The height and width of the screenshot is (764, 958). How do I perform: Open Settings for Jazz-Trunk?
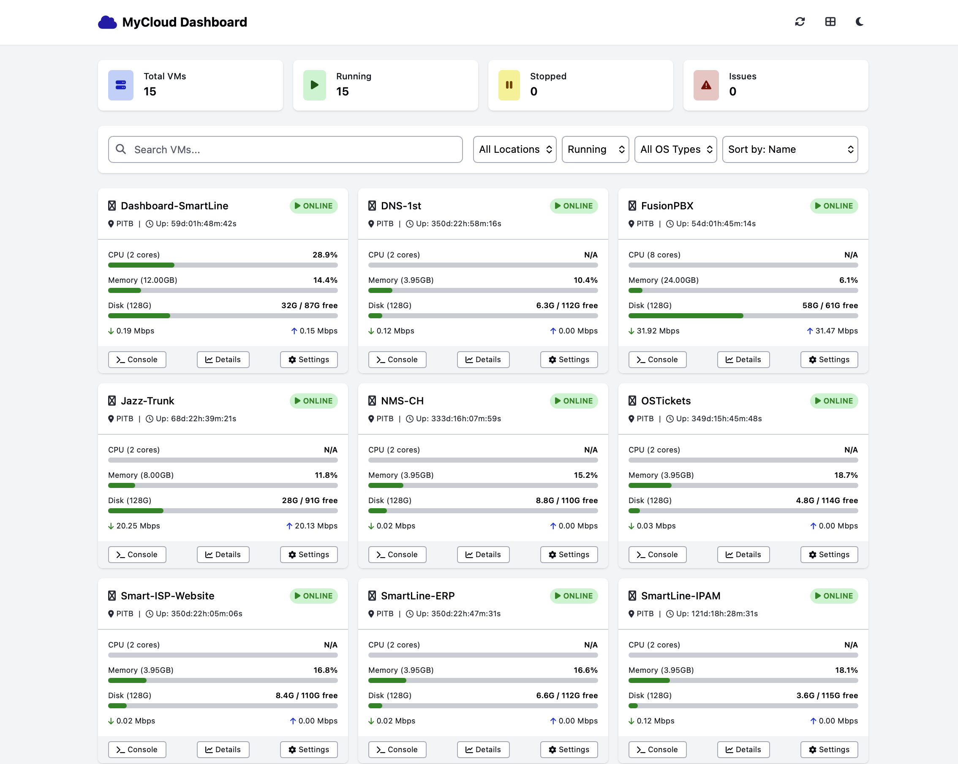[309, 554]
